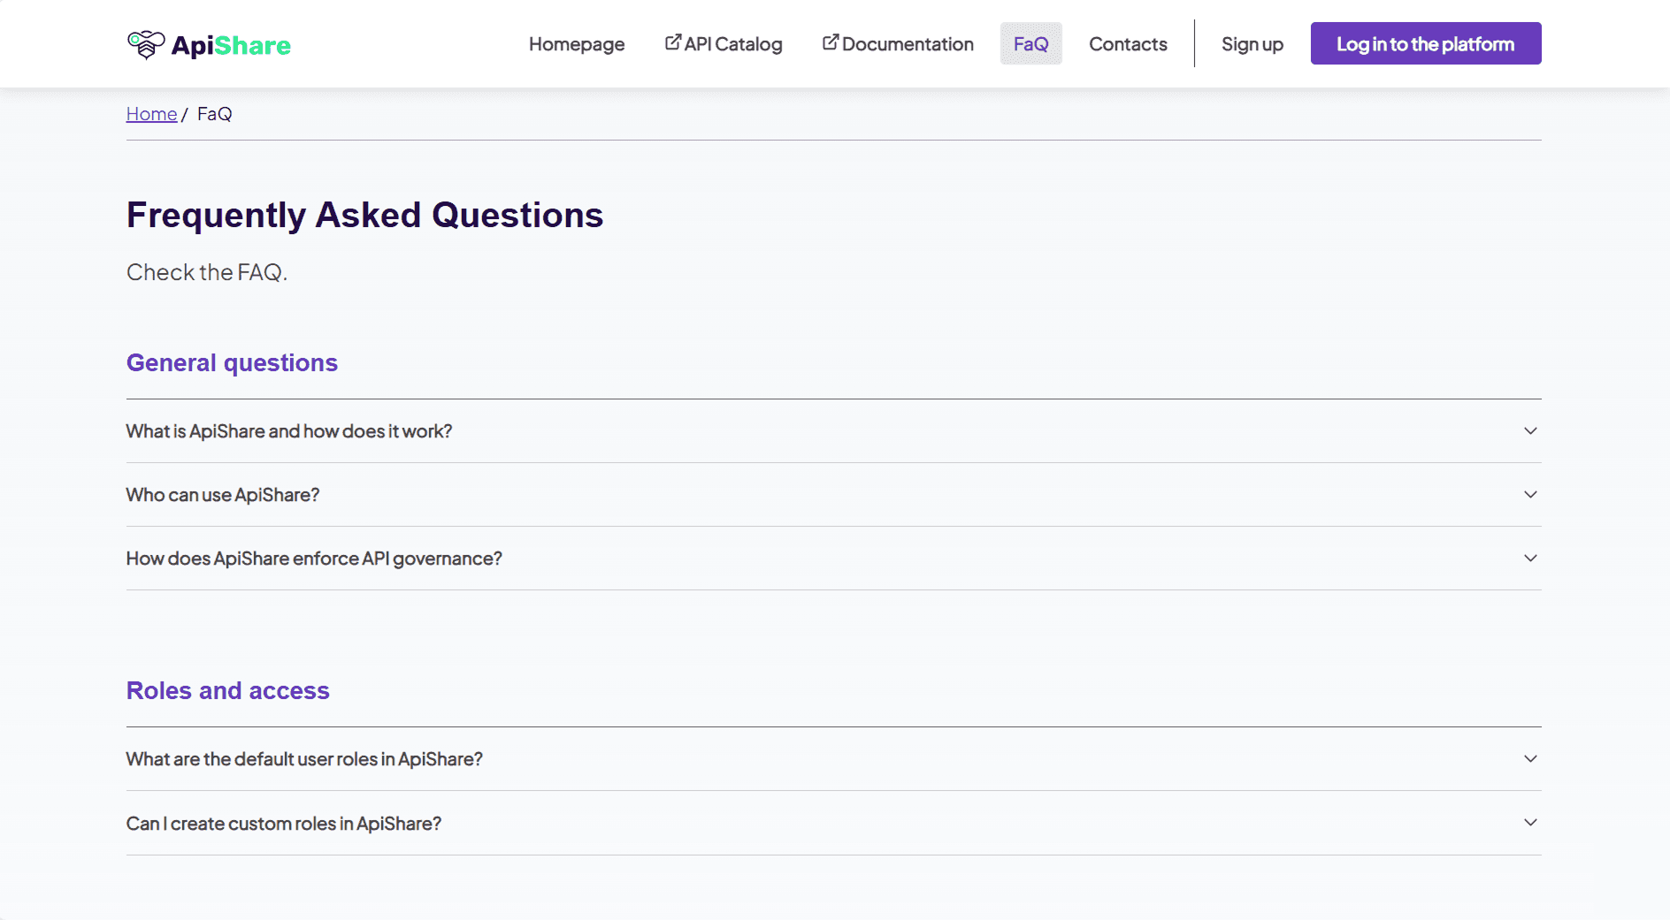1670x920 pixels.
Task: Go to the Contacts page
Action: click(x=1128, y=44)
